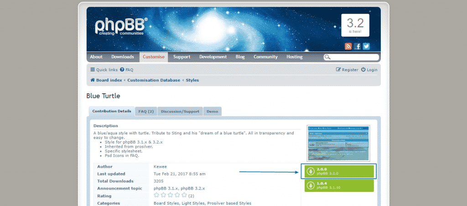Open the Customise menu
Viewport: 467px width, 206px height.
[154, 57]
